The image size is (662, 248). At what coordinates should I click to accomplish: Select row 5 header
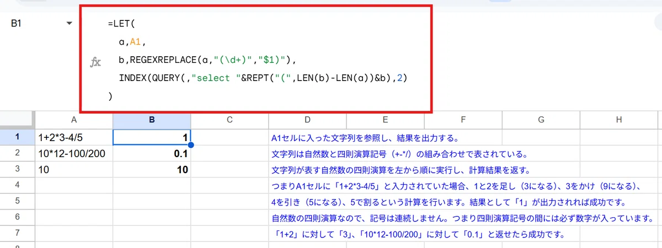coord(17,202)
